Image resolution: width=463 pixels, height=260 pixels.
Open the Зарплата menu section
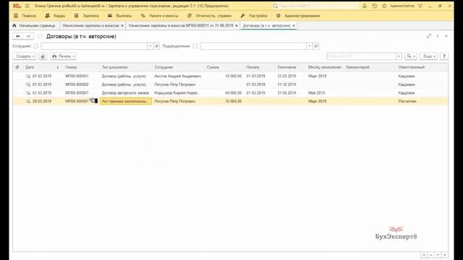coord(87,16)
